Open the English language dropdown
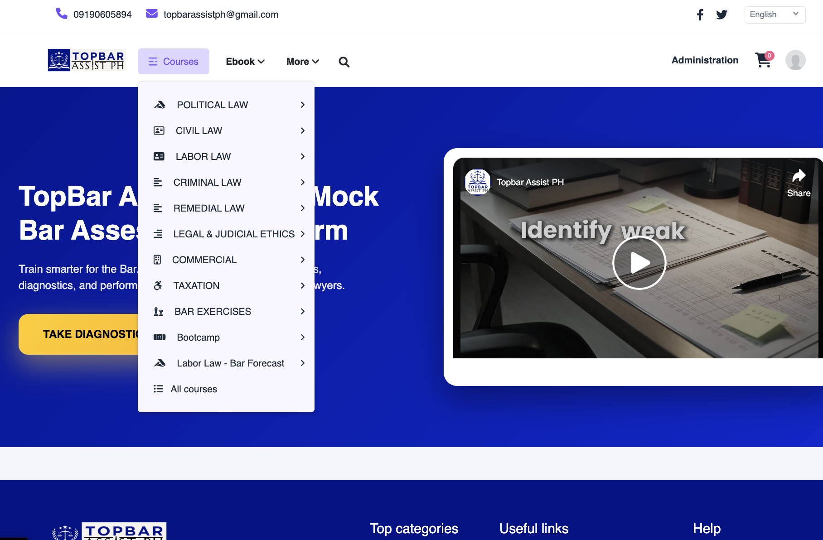 tap(775, 15)
